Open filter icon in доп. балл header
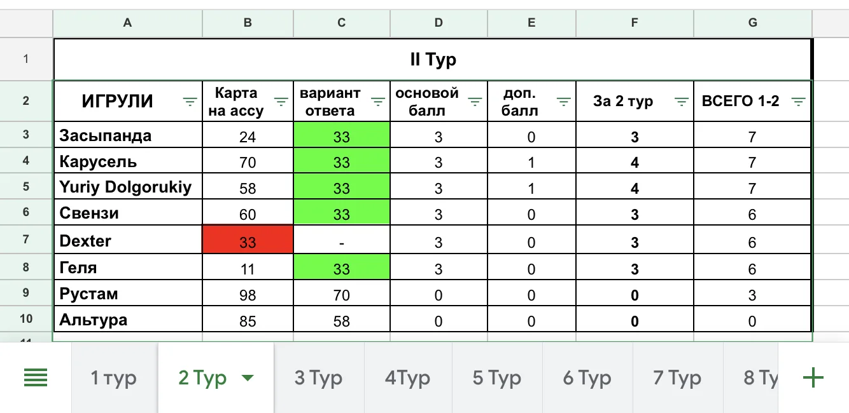 click(563, 102)
